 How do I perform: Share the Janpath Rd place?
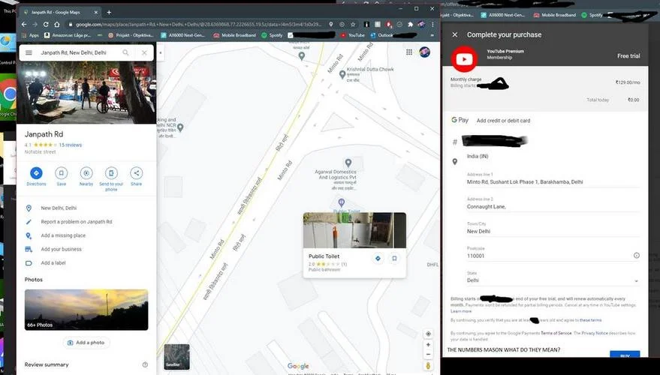[136, 176]
